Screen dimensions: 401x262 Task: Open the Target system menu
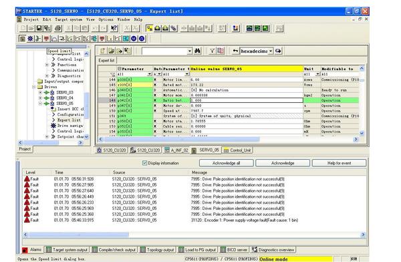pyautogui.click(x=69, y=19)
